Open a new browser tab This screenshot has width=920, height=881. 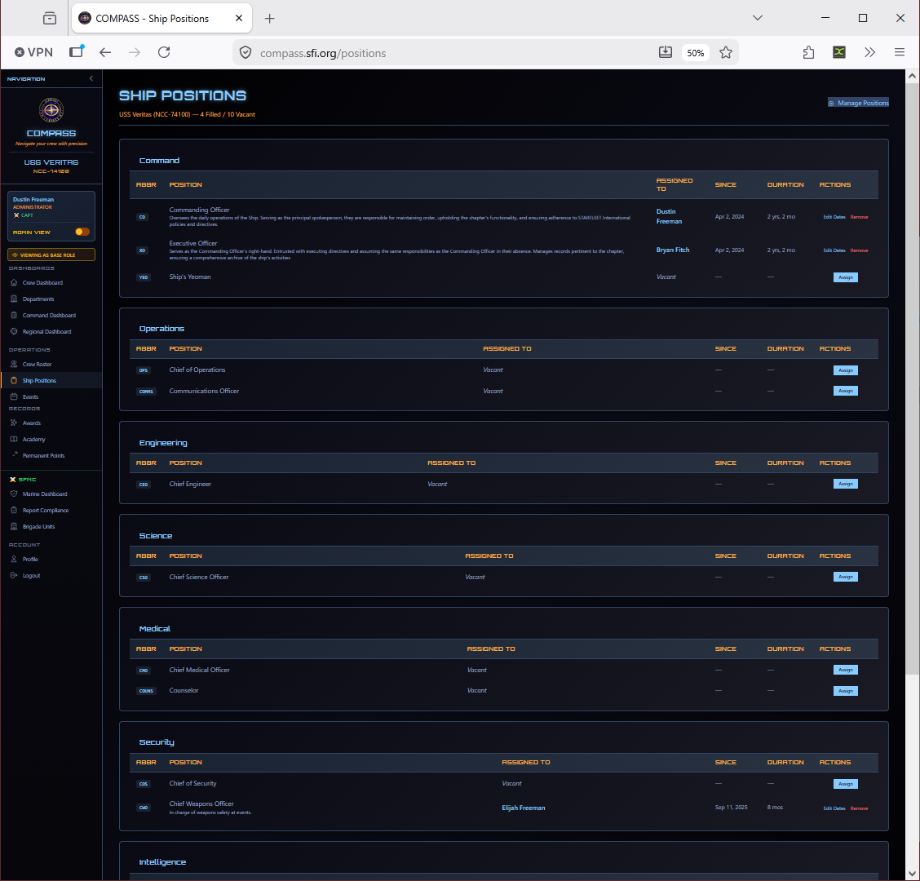pyautogui.click(x=269, y=18)
